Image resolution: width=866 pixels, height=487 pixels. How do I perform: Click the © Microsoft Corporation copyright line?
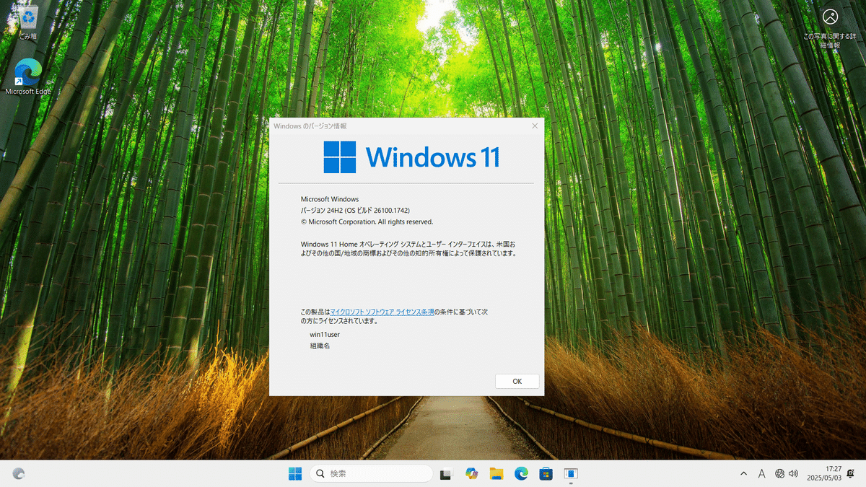click(367, 222)
